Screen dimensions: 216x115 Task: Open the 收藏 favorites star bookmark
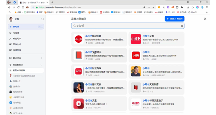18,12
